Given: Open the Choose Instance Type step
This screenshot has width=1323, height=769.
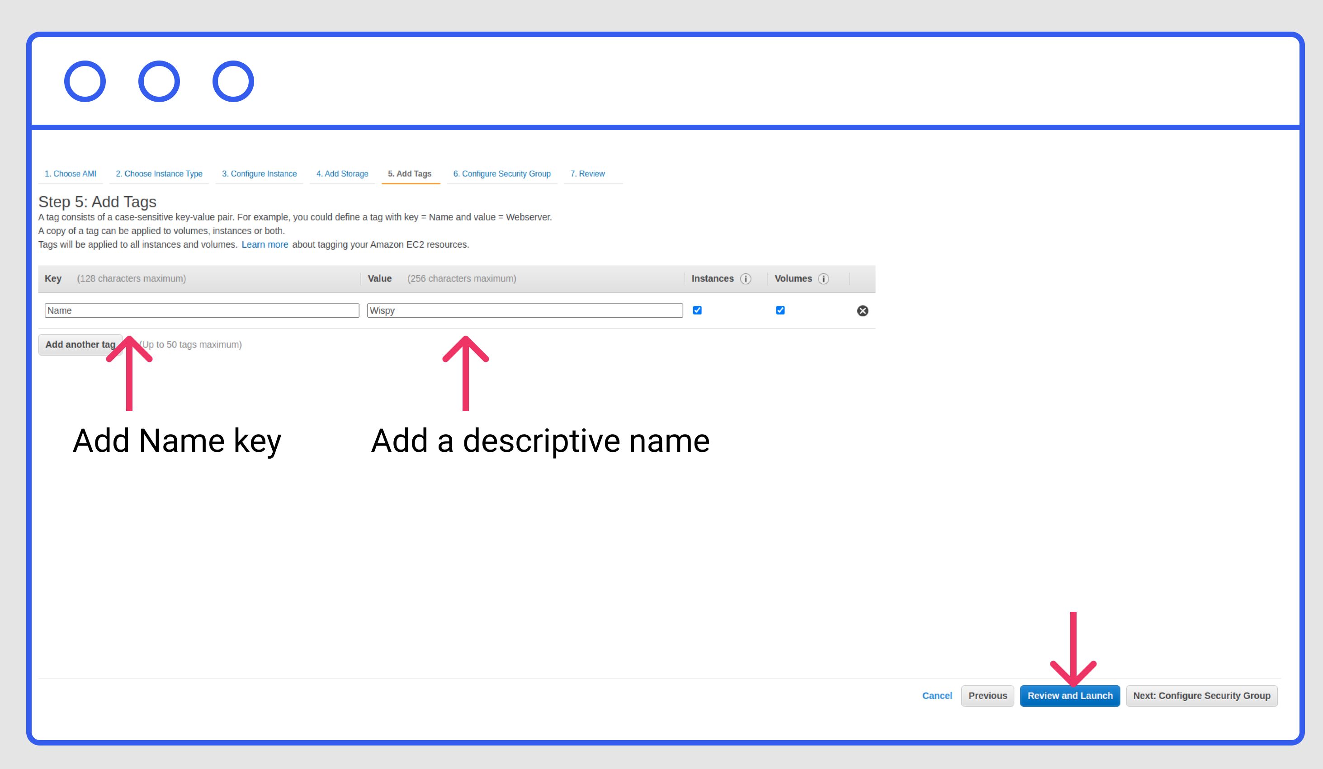Looking at the screenshot, I should point(159,173).
